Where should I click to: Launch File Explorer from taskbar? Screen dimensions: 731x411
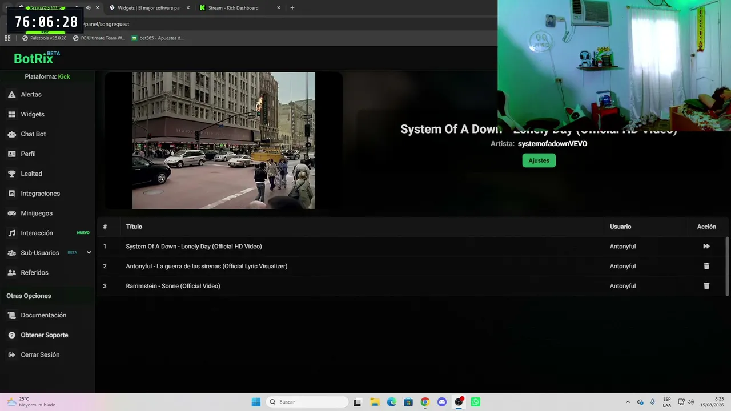click(375, 402)
